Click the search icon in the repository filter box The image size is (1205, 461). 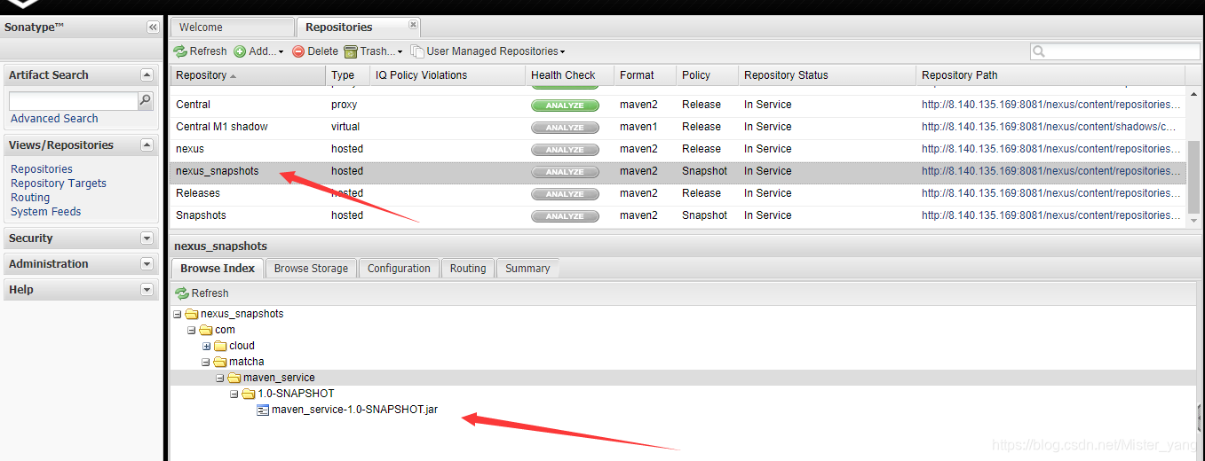(1040, 51)
